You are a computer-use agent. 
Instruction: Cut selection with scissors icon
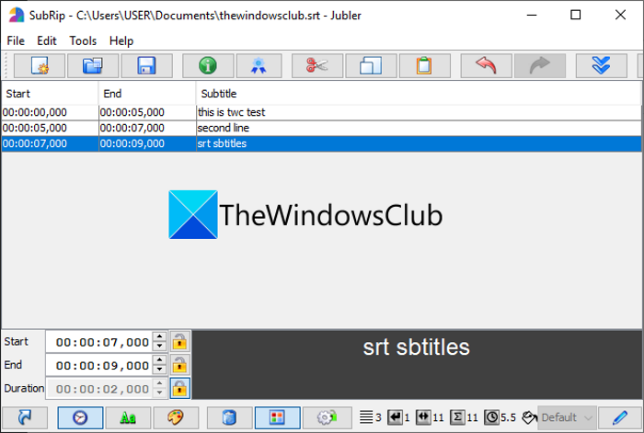317,65
